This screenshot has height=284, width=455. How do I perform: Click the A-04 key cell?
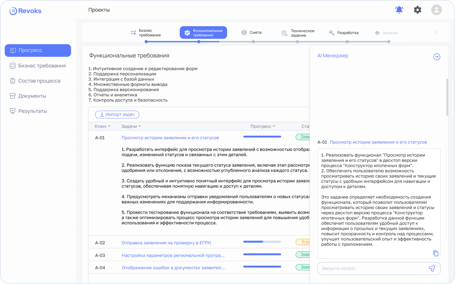(100, 268)
